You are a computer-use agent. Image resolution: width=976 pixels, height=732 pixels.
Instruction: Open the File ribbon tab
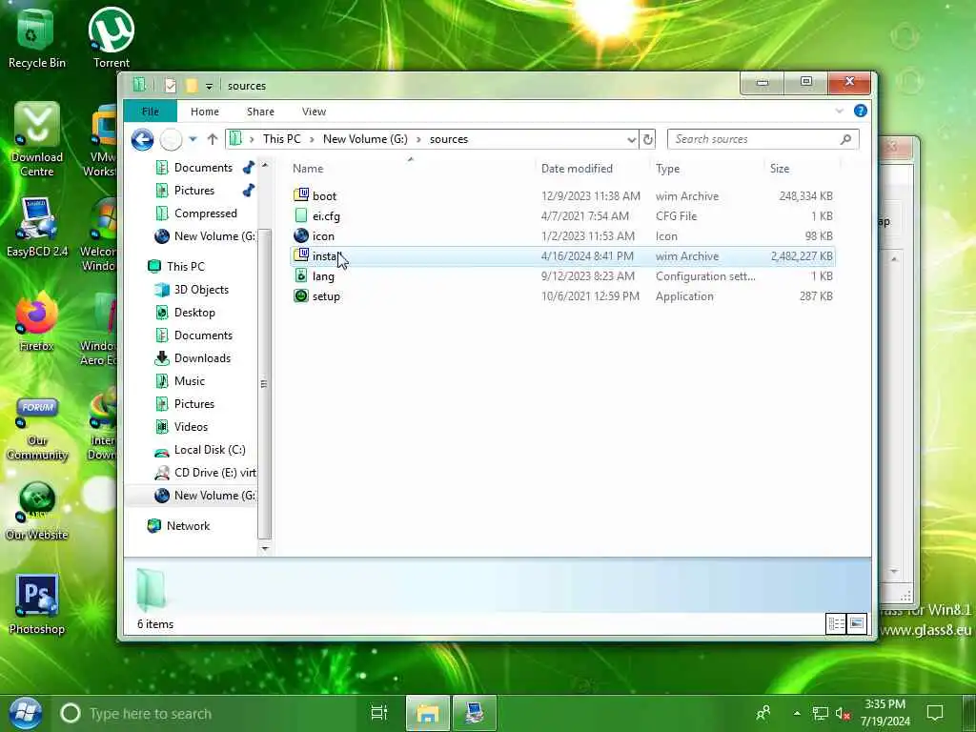coord(150,112)
